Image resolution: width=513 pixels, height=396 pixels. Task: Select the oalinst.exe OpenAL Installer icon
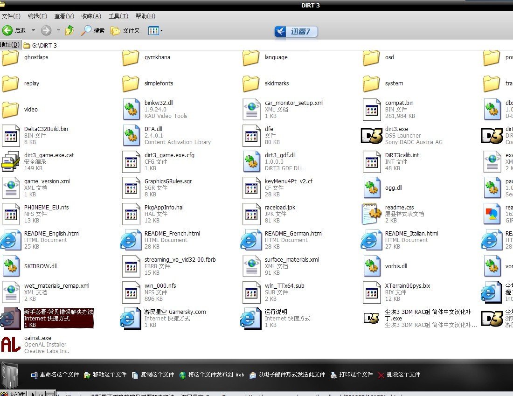coord(10,344)
